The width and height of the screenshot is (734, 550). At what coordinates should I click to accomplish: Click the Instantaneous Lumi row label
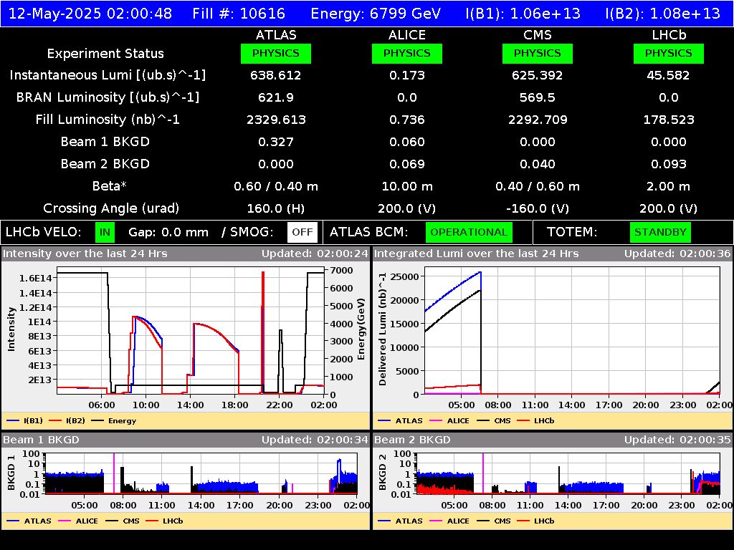[108, 75]
